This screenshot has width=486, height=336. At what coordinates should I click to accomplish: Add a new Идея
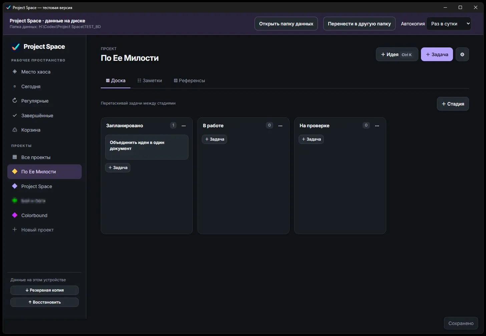point(397,54)
